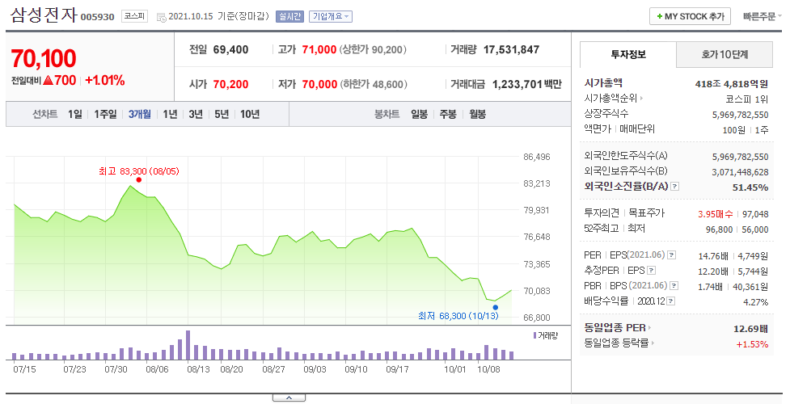Open the 빠른주문 dropdown
Viewport: 790px width, 404px height.
click(x=763, y=17)
